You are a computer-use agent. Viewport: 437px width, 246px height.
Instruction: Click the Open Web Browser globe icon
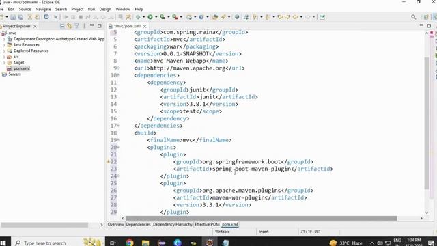coord(237,17)
